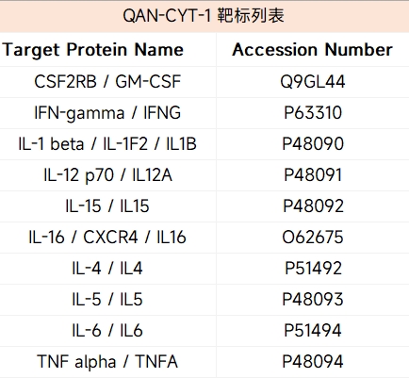Click the CSF2RB / GM-CSF cell

tap(107, 82)
